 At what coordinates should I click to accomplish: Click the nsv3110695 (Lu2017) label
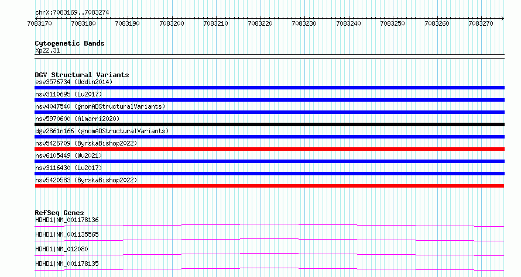click(68, 94)
